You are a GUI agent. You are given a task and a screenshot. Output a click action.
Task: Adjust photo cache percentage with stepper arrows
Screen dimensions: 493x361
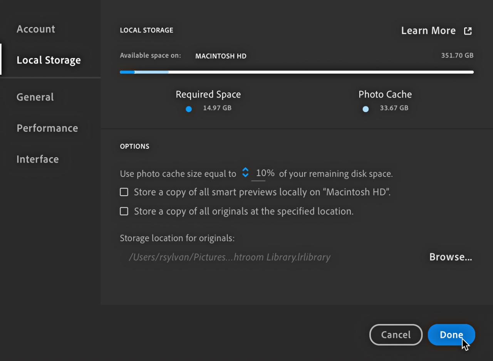point(245,173)
